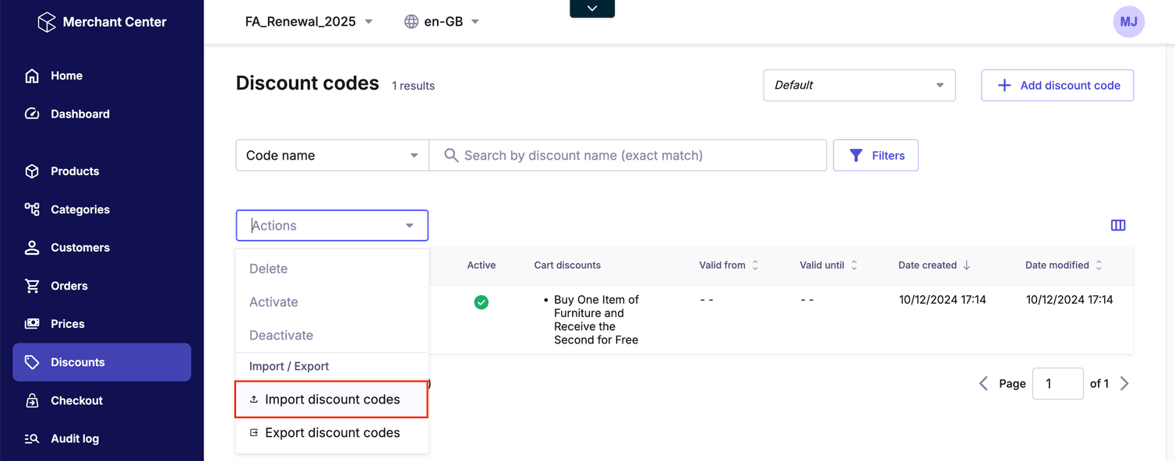This screenshot has width=1175, height=461.
Task: Open Categories from the sidebar
Action: click(32, 209)
